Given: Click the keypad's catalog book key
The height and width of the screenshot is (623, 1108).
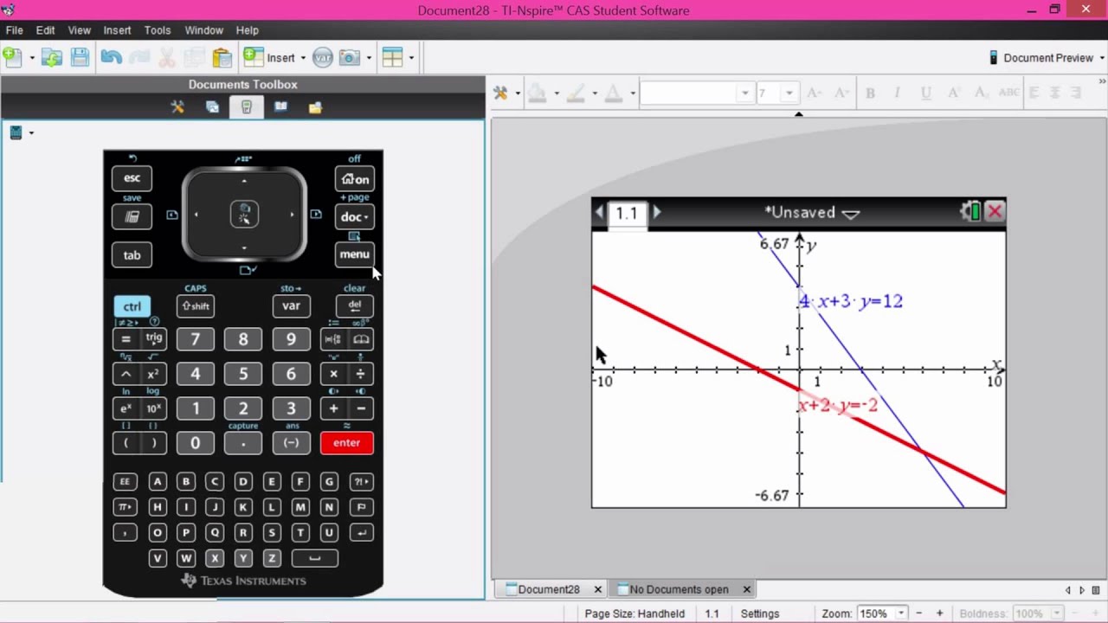Looking at the screenshot, I should coord(361,339).
